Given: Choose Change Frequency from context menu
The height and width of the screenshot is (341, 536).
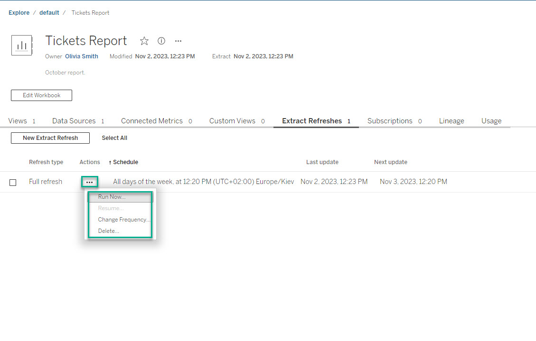Looking at the screenshot, I should 124,220.
